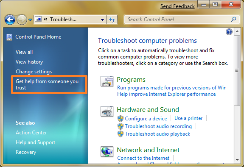Click the vertical scrollbar thumb

[237, 70]
